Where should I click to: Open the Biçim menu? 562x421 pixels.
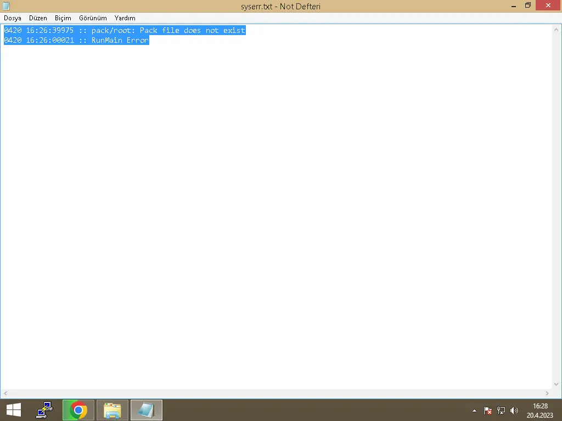(63, 18)
